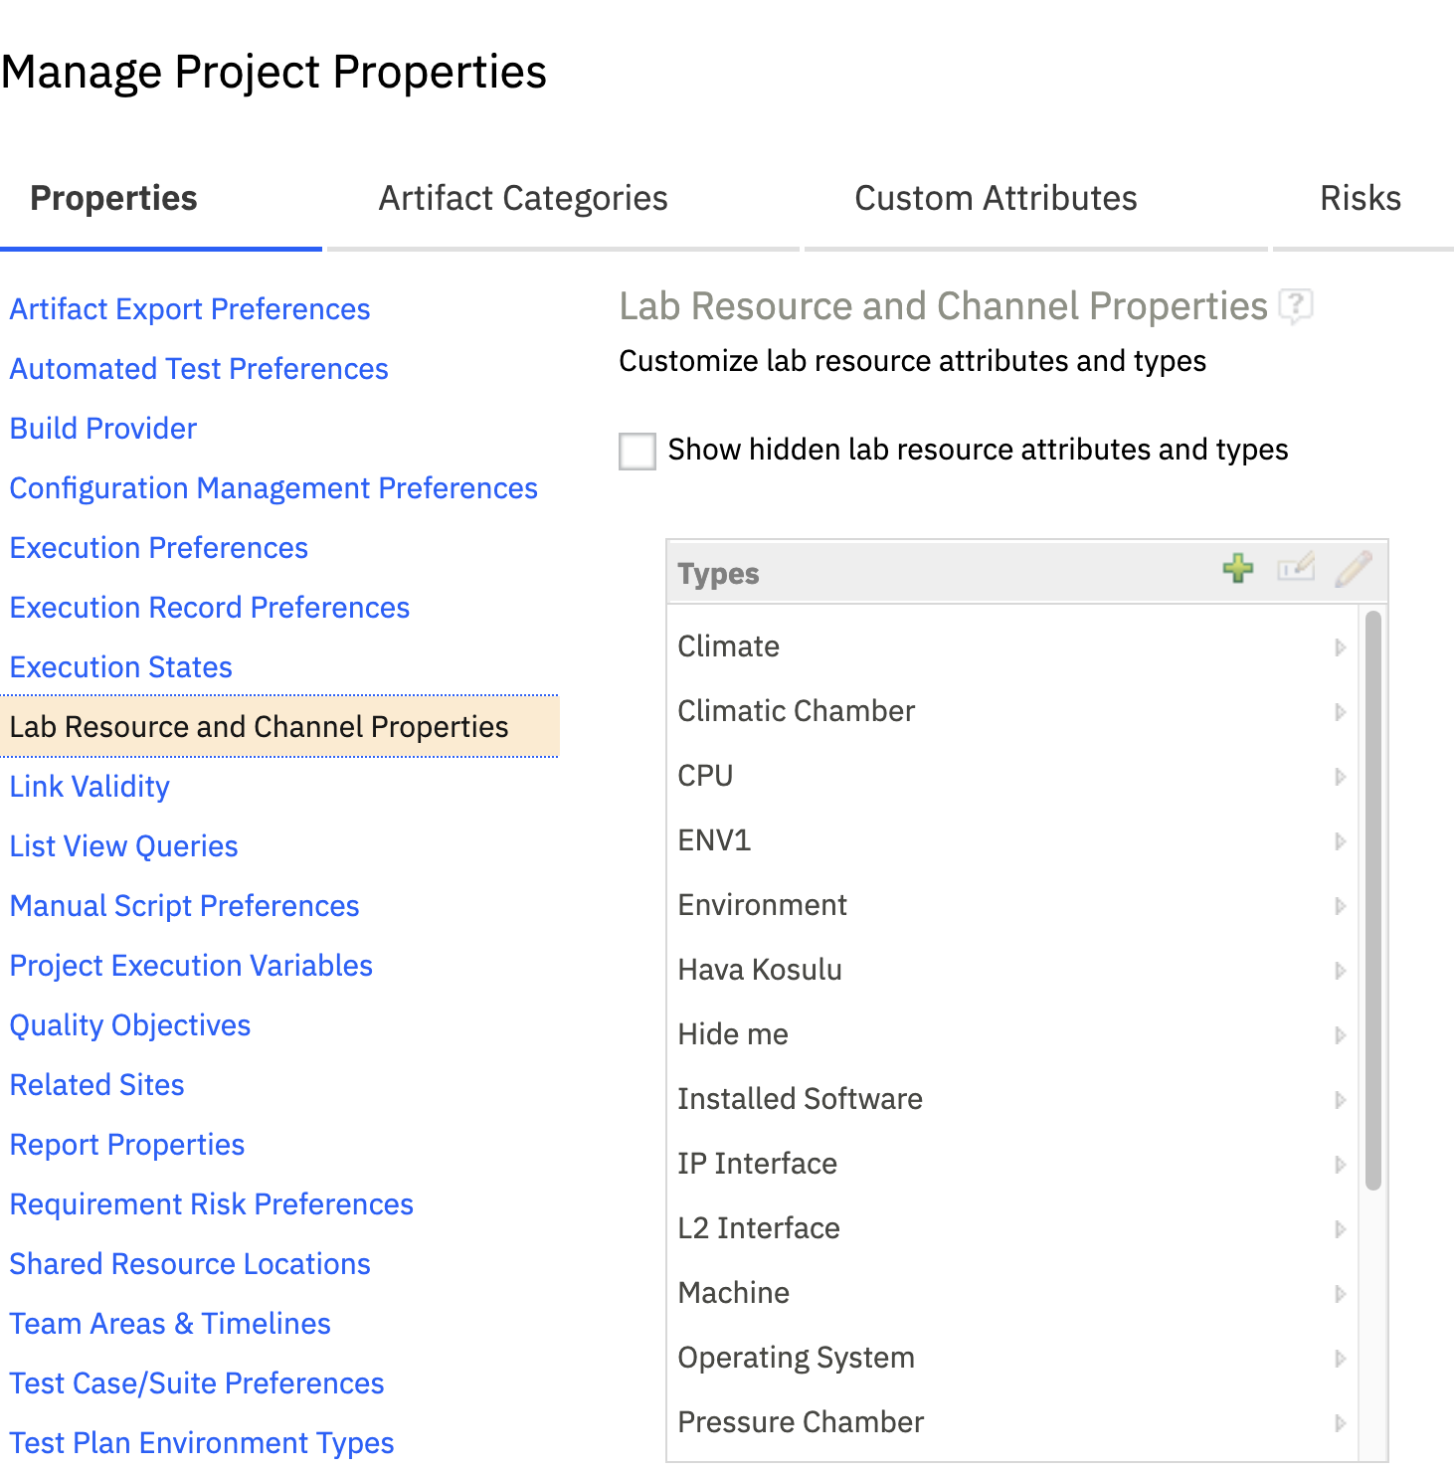Switch to the Custom Attributes tab
The width and height of the screenshot is (1454, 1472).
pos(995,197)
